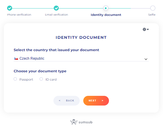Go to Phone verification step label

point(19,15)
